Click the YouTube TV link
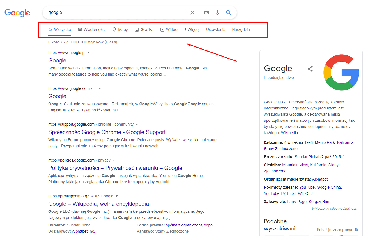Image resolution: width=382 pixels, height=236 pixels. tap(274, 193)
